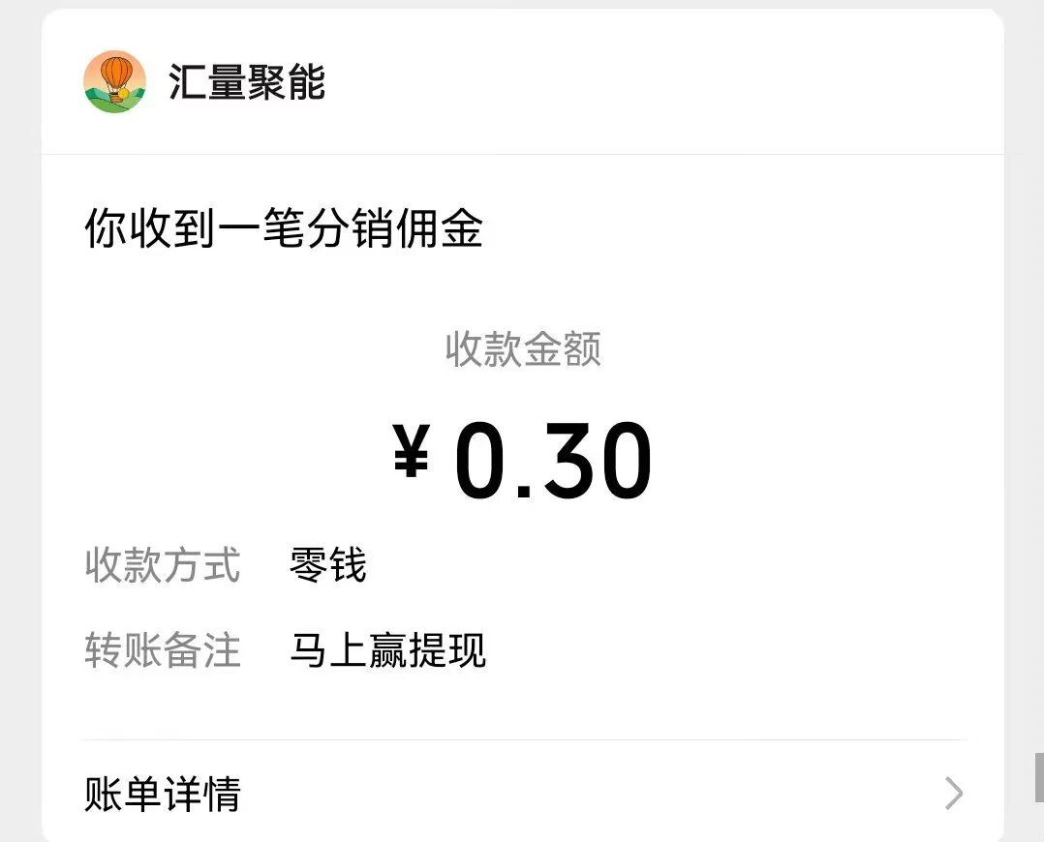The width and height of the screenshot is (1044, 842).
Task: Open 账单详情 bill details
Action: click(163, 795)
